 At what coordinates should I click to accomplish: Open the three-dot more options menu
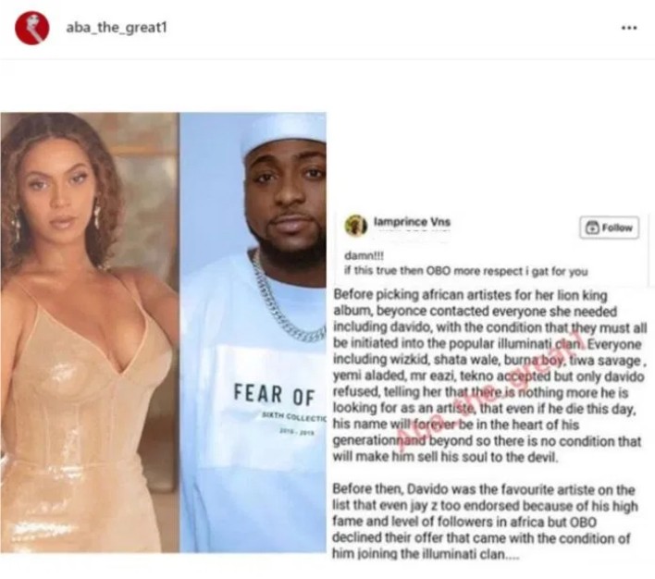coord(629,28)
